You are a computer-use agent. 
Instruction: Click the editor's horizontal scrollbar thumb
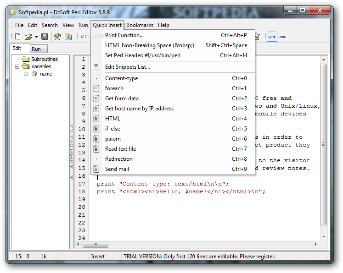point(96,245)
